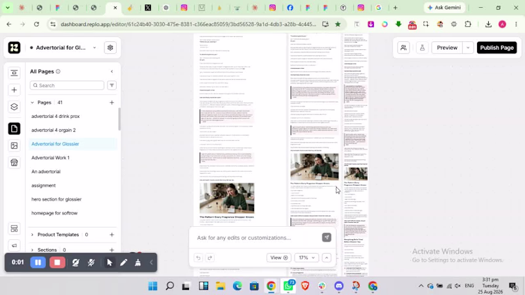The height and width of the screenshot is (295, 525).
Task: Toggle webcam off in recorder toolbar
Action: [x=75, y=263]
